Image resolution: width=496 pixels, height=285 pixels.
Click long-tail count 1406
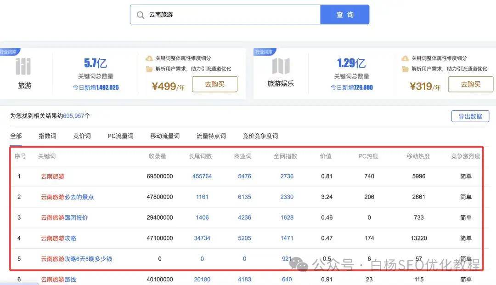[202, 217]
